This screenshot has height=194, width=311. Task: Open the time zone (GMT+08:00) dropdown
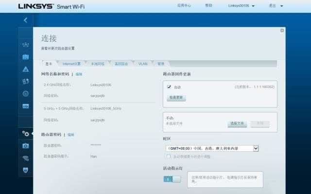[212, 148]
